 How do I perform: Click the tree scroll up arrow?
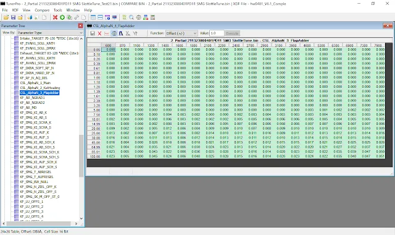[x=81, y=38]
